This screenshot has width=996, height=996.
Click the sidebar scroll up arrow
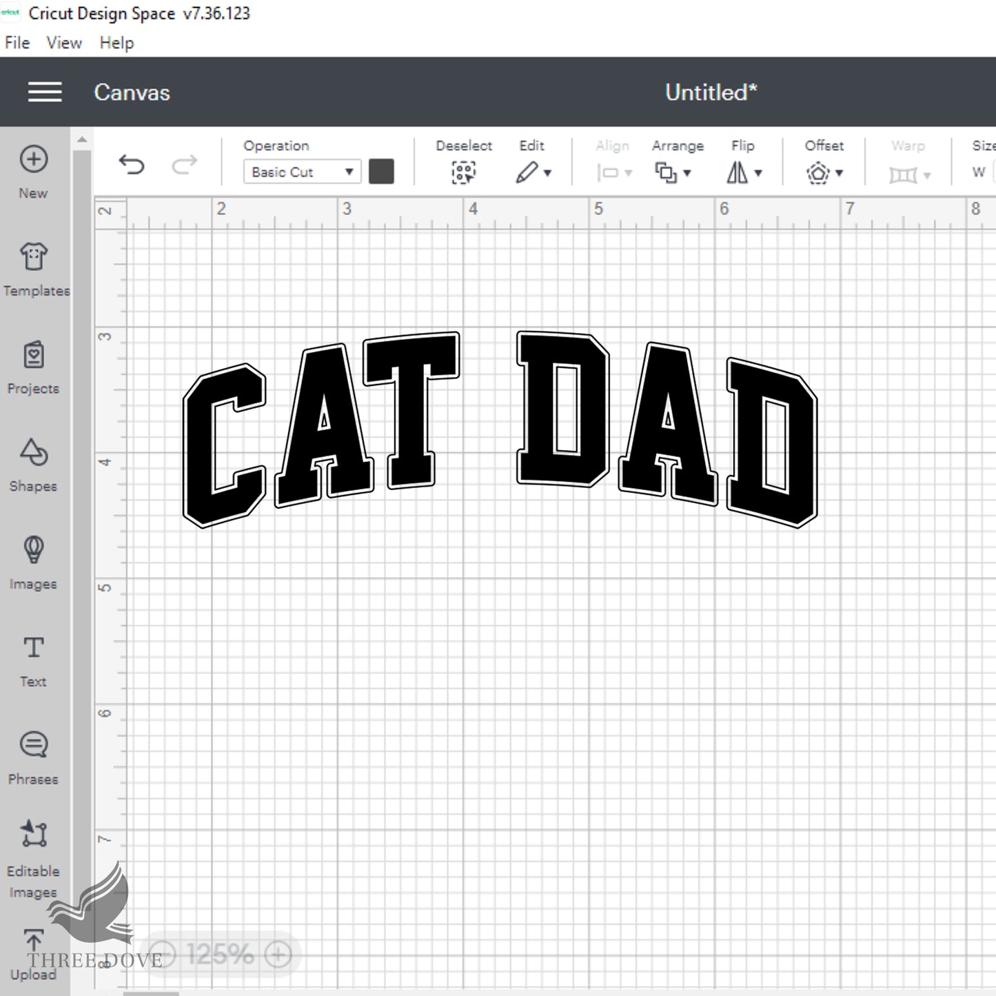click(82, 139)
